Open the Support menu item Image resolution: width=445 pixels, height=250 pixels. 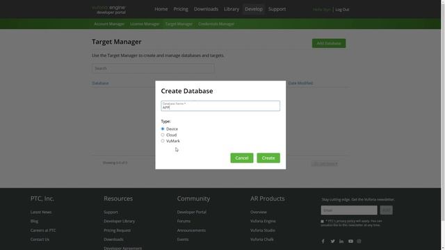coord(277,9)
